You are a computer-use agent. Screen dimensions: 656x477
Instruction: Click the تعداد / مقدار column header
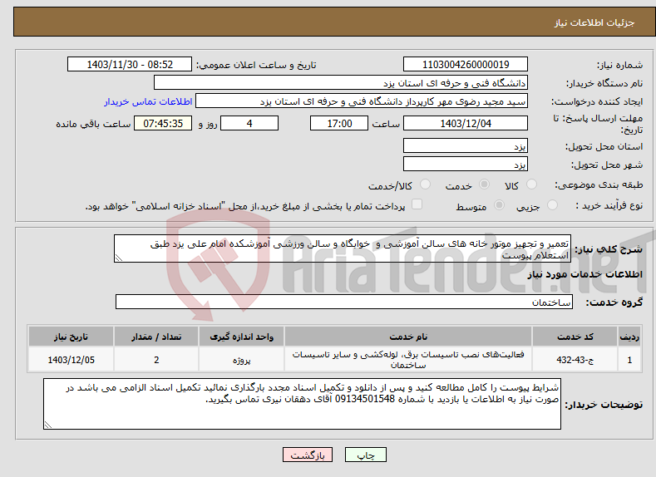coord(156,337)
